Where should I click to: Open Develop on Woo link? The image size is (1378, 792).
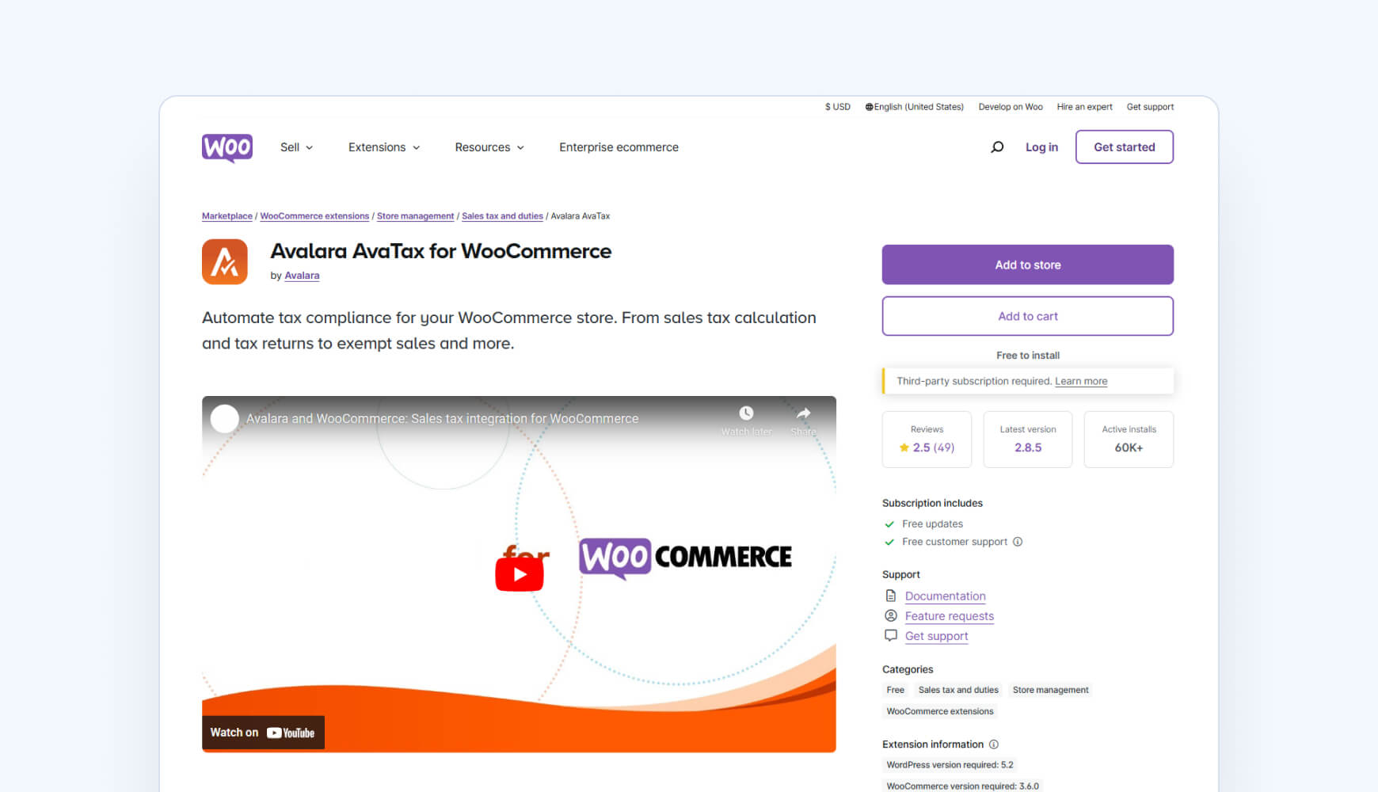(x=1011, y=107)
